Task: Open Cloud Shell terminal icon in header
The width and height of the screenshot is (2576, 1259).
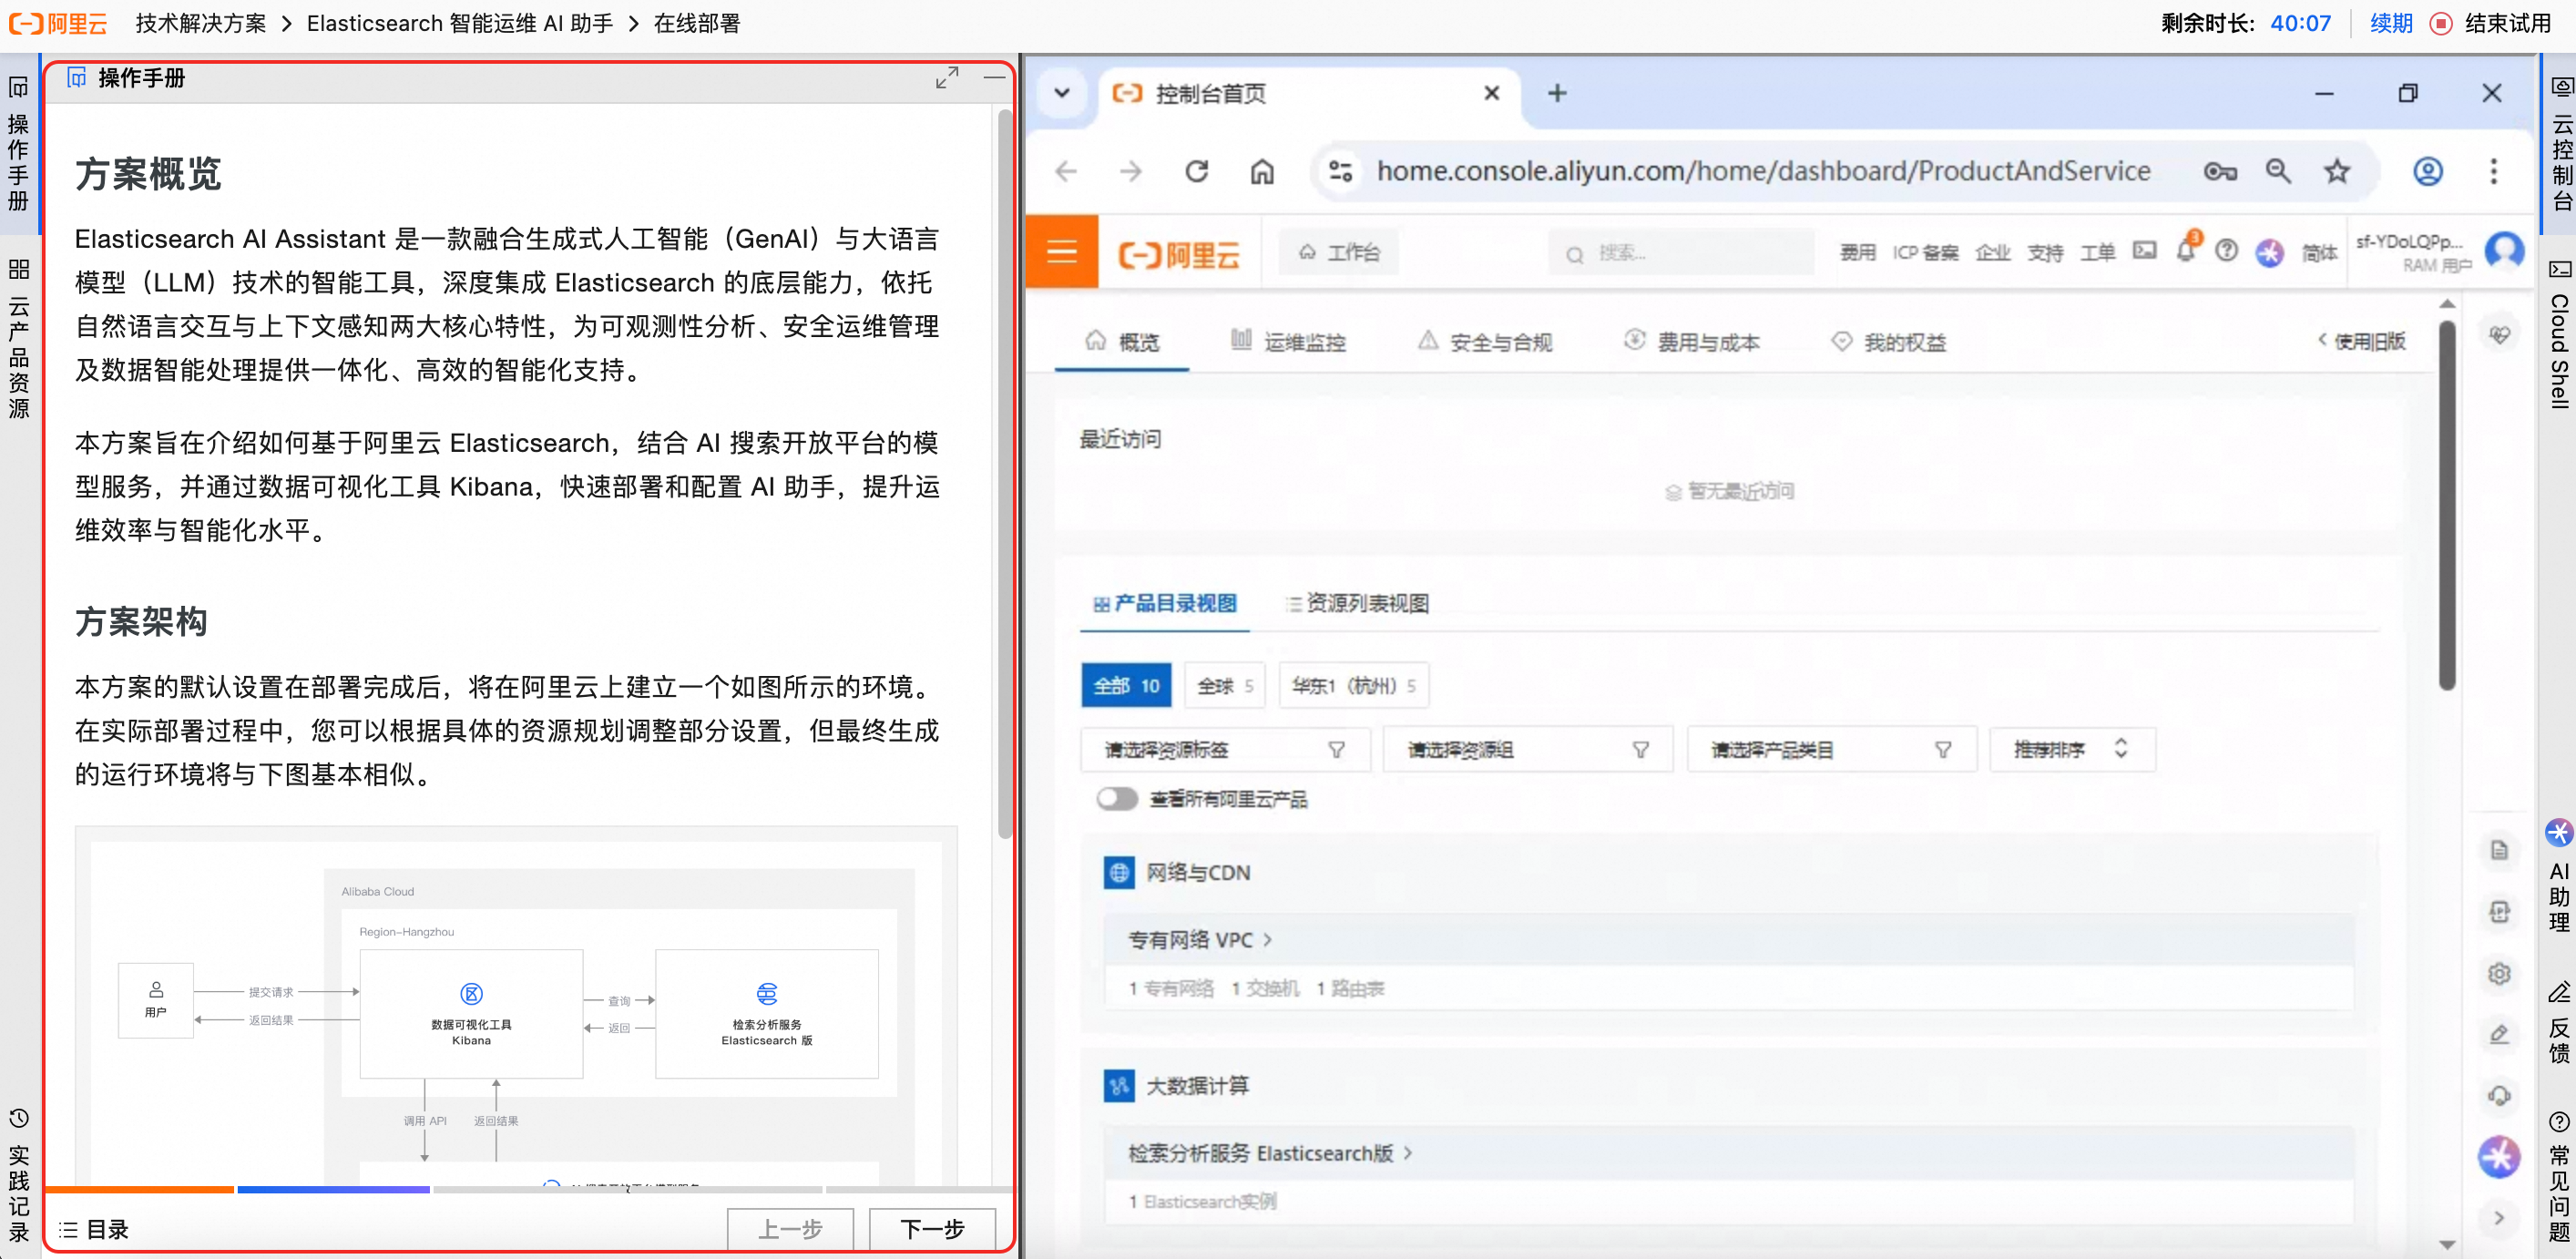Action: tap(2144, 251)
